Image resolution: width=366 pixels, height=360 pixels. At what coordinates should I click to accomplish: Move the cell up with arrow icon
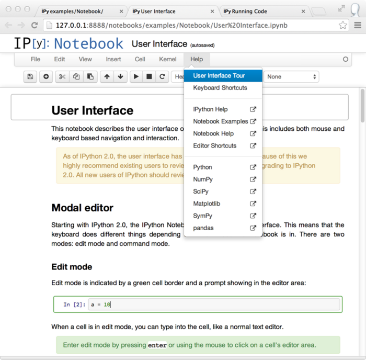[x=107, y=76]
